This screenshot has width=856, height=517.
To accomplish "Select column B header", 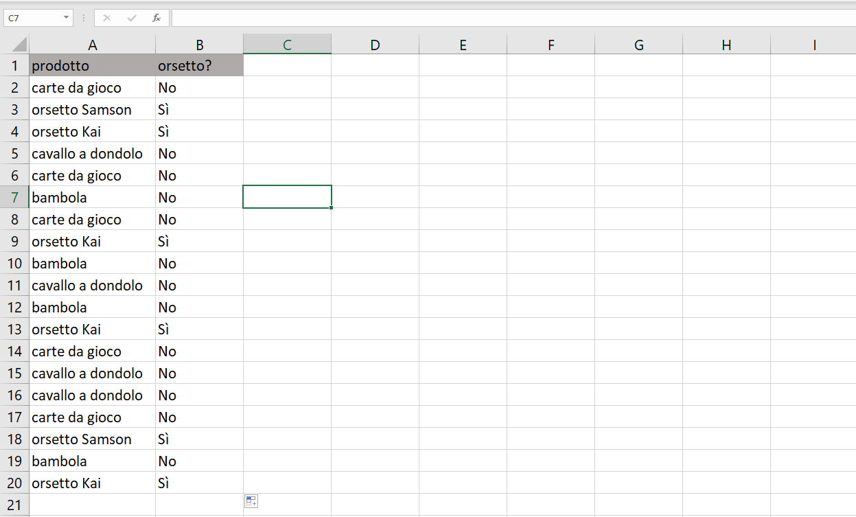I will point(199,45).
